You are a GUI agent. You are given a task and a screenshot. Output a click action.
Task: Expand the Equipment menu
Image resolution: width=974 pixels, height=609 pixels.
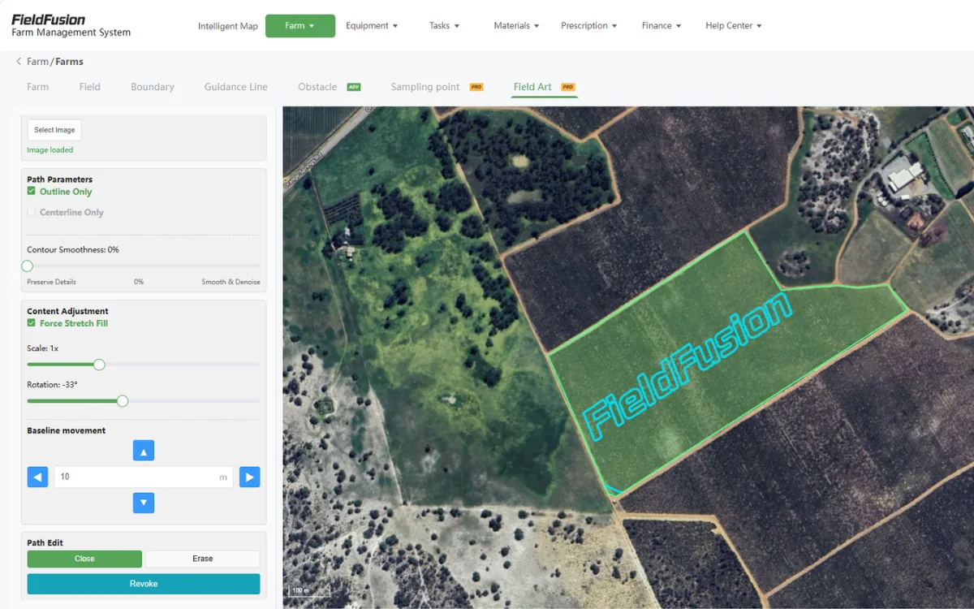pos(372,26)
